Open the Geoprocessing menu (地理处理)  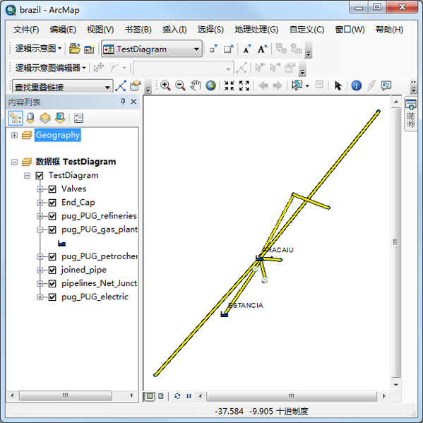coord(256,30)
